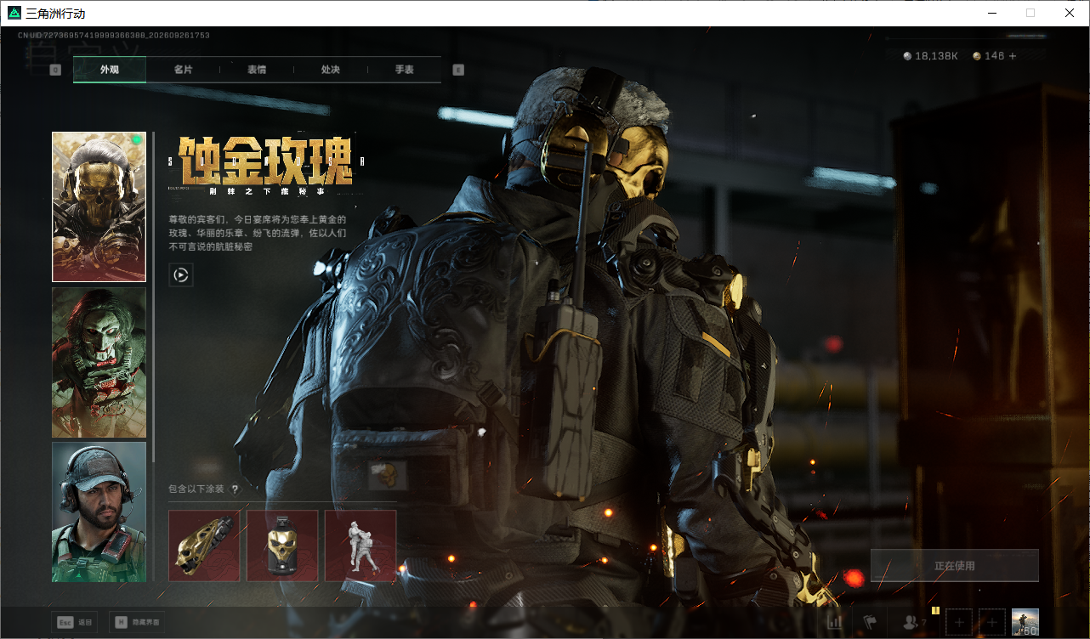The width and height of the screenshot is (1090, 639).
Task: Preview the execution animation item
Action: [x=360, y=546]
